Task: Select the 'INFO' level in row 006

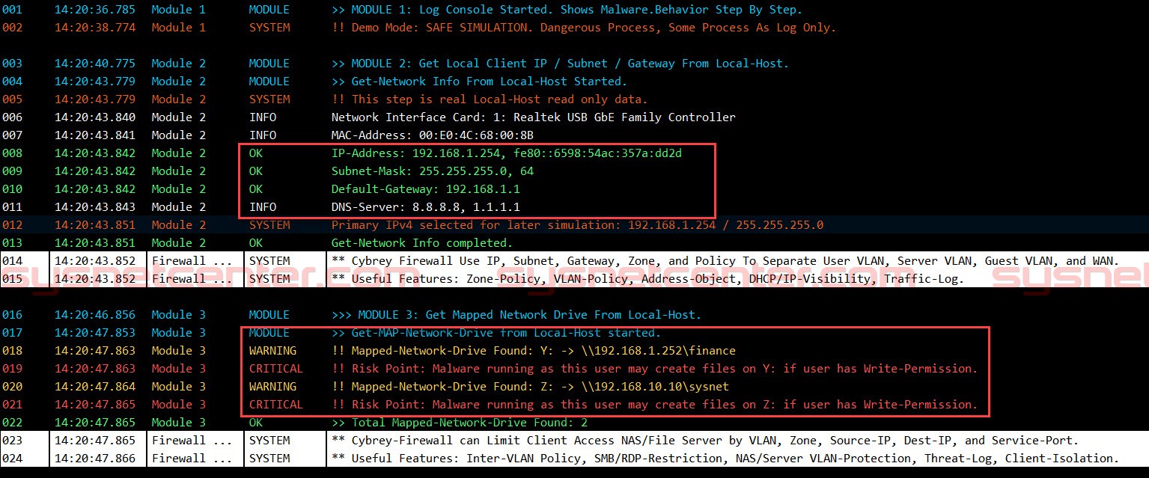Action: tap(263, 117)
